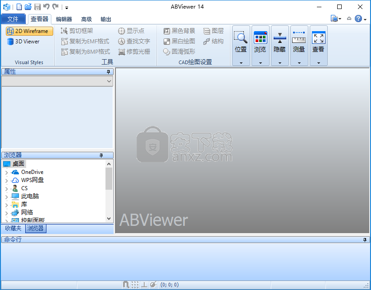Screen dimensions: 371x290
Task: Open 查找文字 find text tool
Action: point(134,41)
